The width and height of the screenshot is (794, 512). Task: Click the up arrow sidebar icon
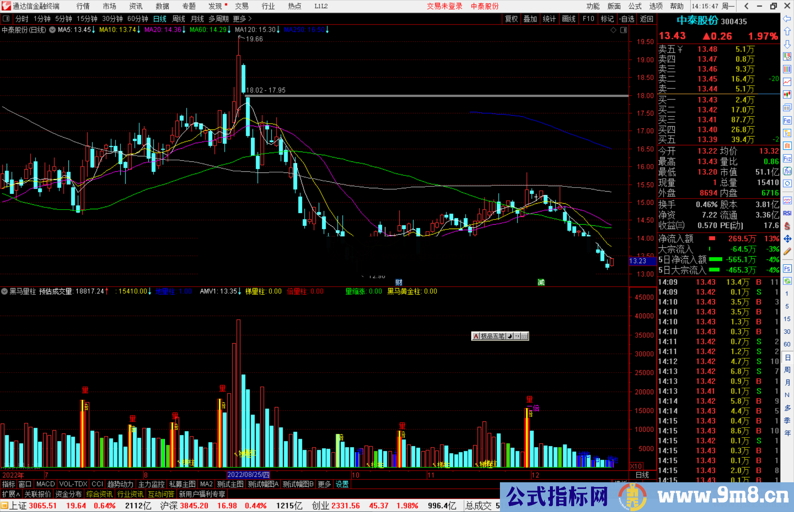(x=787, y=31)
